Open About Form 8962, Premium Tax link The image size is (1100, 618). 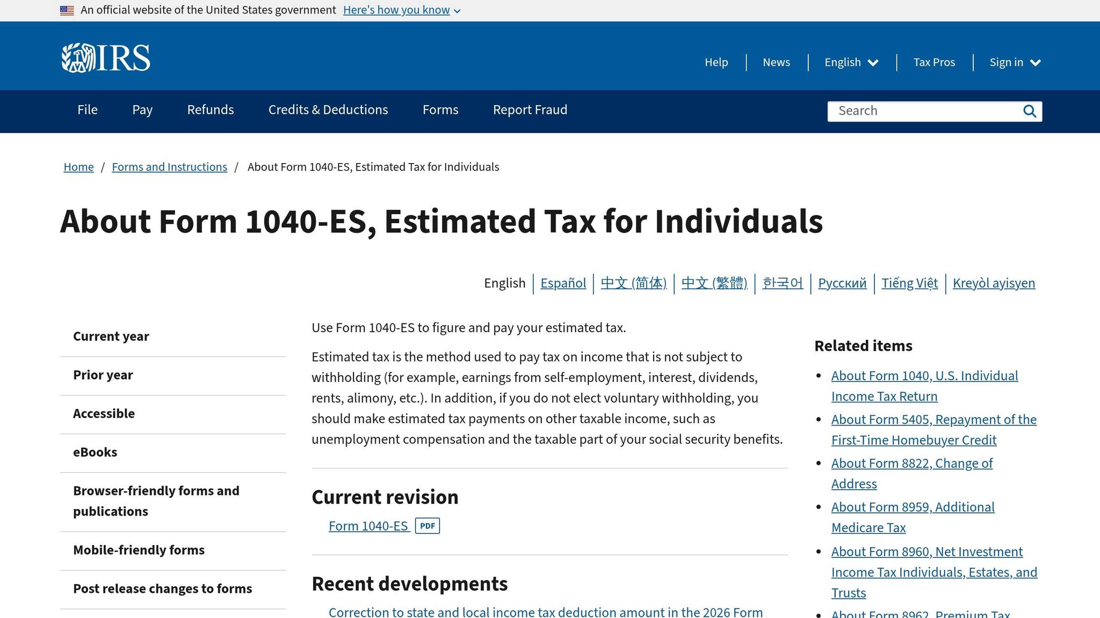pyautogui.click(x=921, y=613)
